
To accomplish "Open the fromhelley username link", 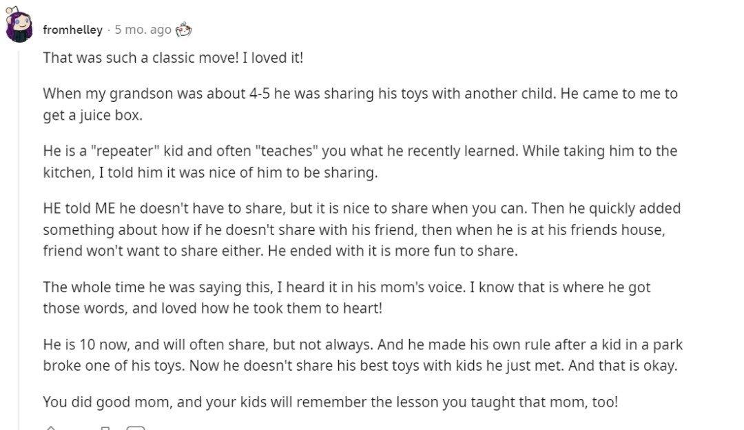I will point(72,30).
